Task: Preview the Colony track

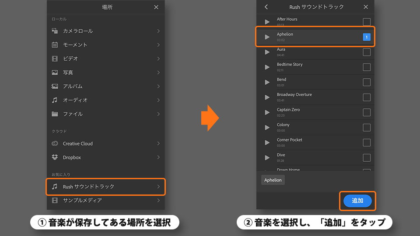Action: (x=267, y=127)
